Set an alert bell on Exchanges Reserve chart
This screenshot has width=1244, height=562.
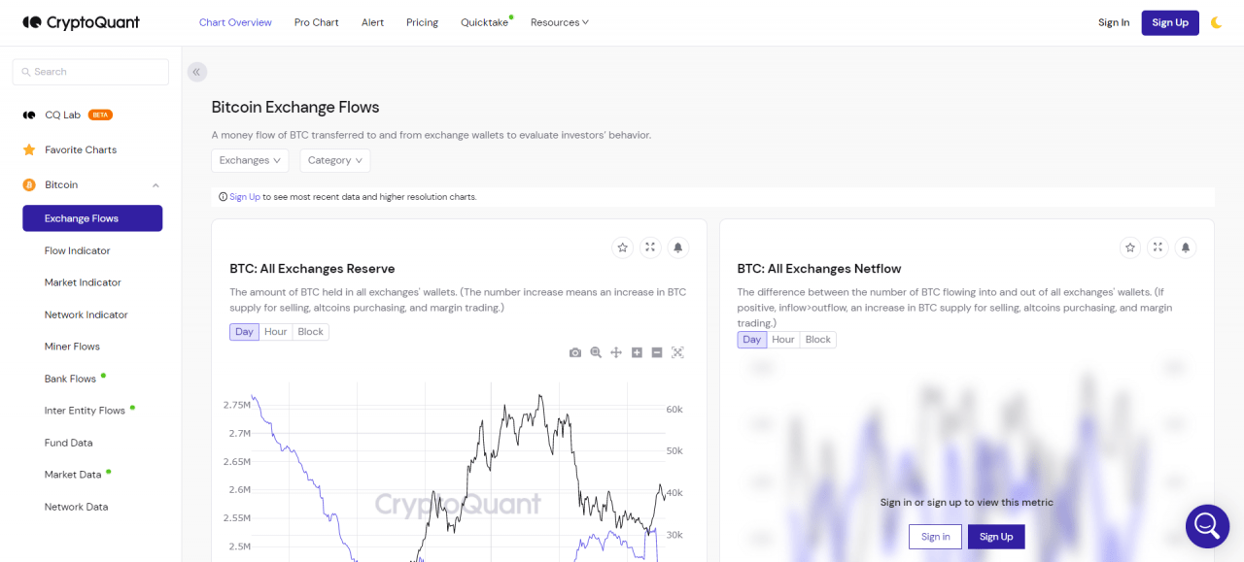677,248
